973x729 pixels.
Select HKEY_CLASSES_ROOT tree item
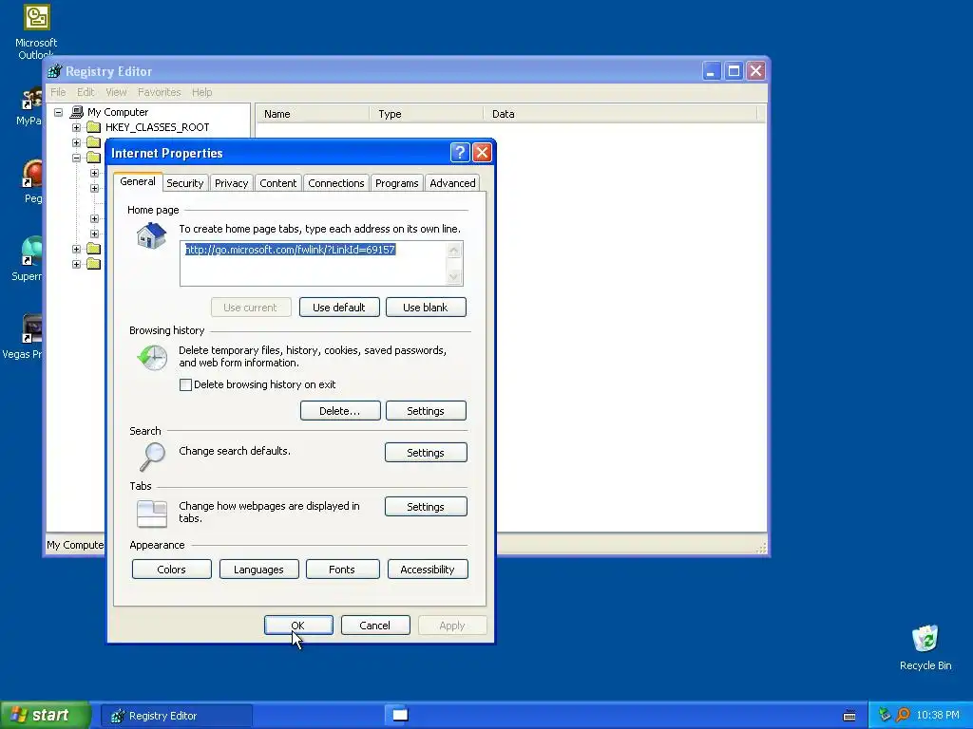point(157,128)
